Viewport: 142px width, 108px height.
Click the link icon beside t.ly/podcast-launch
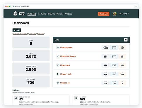click(x=58, y=56)
